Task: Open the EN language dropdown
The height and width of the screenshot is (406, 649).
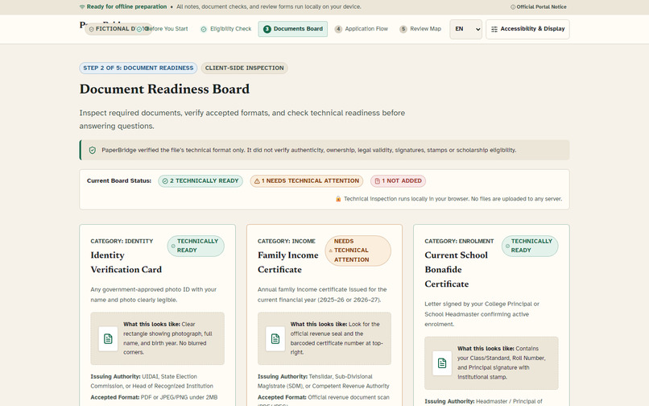Action: click(465, 29)
